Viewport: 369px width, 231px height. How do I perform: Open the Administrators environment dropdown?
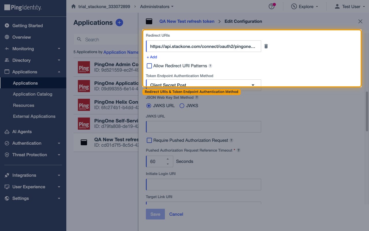click(157, 6)
